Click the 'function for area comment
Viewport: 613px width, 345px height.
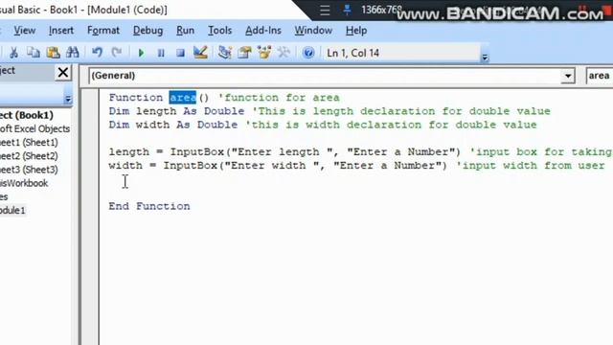tap(279, 98)
